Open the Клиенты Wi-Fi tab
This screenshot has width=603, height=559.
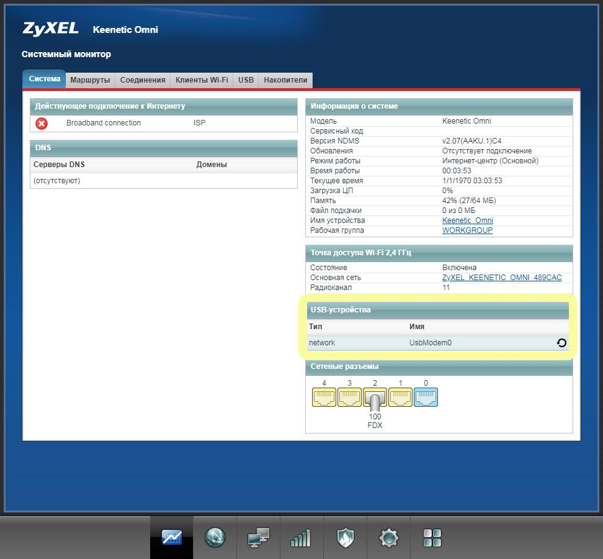tap(202, 80)
